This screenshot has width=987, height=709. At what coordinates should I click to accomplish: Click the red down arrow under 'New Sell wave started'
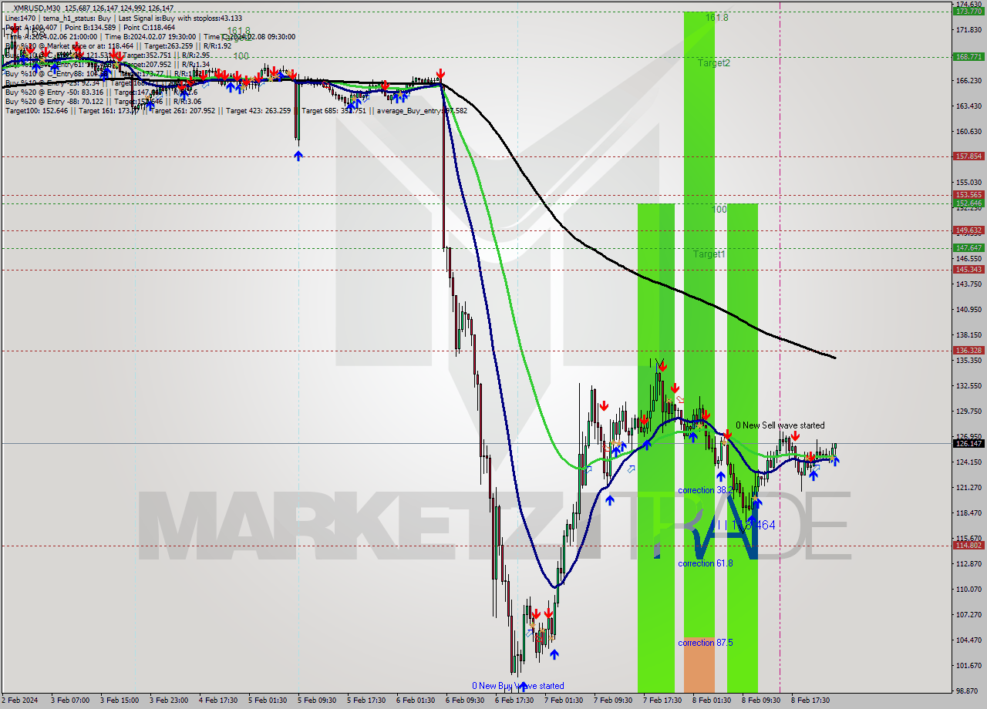pos(795,436)
